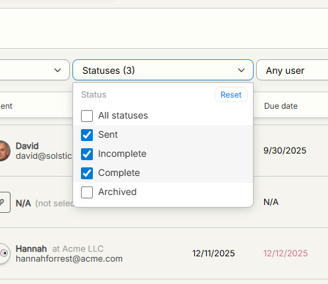The image size is (328, 284).
Task: Click the hannahforrest@acme.com email
Action: 69,259
